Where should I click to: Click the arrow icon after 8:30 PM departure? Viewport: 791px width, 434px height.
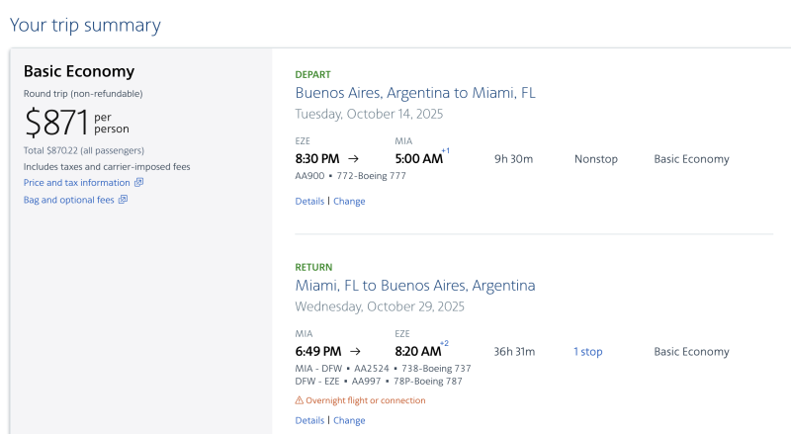point(354,158)
